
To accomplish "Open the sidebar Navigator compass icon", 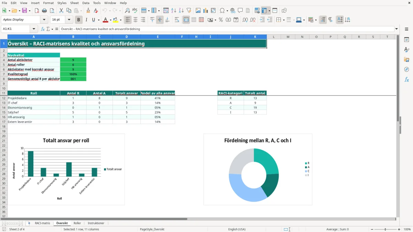I will click(406, 70).
